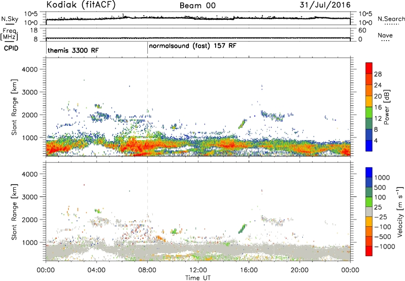The width and height of the screenshot is (405, 281).
Task: Click the '04:00' time axis label
Action: [x=97, y=270]
